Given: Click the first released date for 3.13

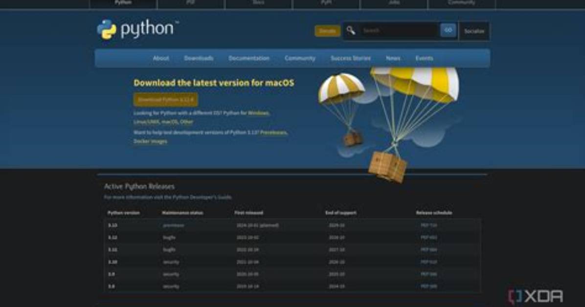Looking at the screenshot, I should click(257, 225).
